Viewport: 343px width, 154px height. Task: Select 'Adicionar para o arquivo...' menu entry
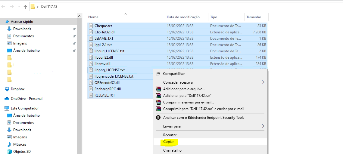184,89
